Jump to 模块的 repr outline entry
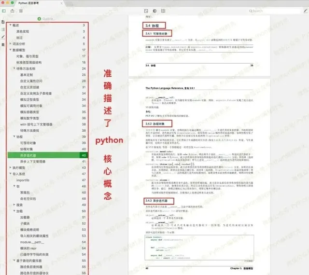 [x=28, y=248]
